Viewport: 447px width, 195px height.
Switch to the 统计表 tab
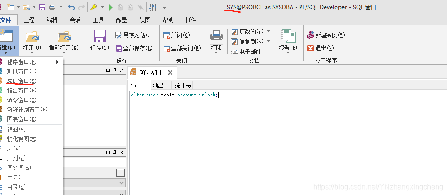tap(182, 85)
